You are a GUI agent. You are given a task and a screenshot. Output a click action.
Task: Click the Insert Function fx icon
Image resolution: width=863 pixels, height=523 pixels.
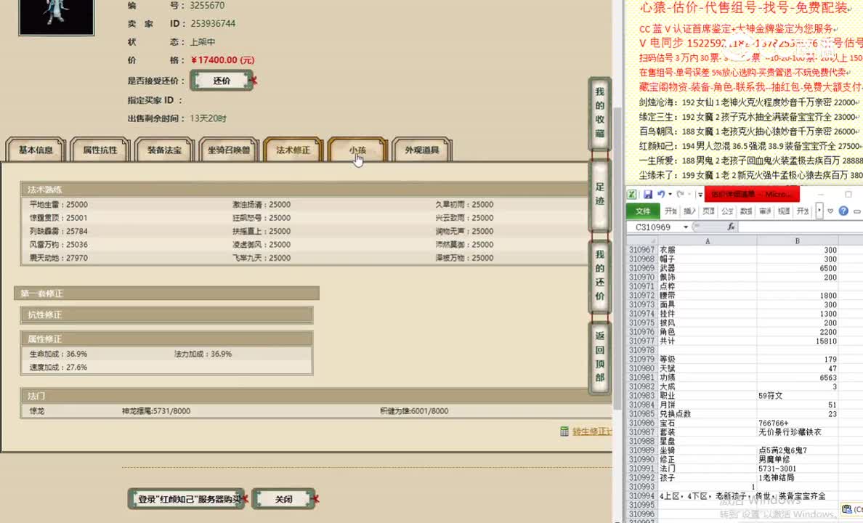coord(732,227)
